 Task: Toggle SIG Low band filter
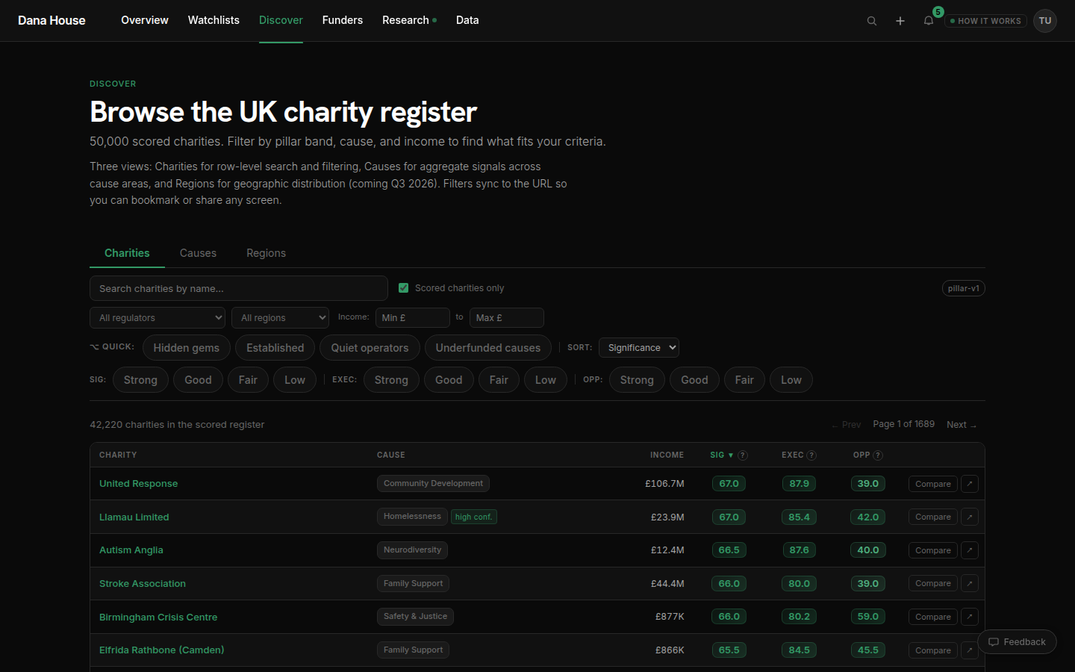coord(295,380)
